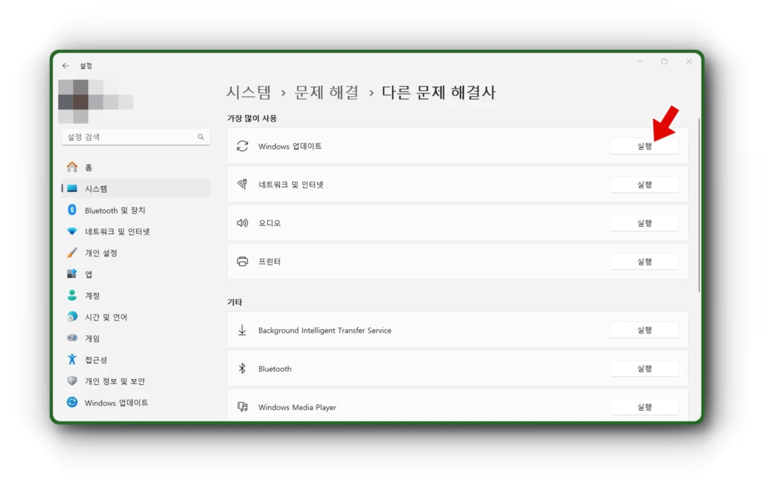Open 개인 설정 in the sidebar
Image resolution: width=767 pixels, height=487 pixels.
click(x=137, y=253)
